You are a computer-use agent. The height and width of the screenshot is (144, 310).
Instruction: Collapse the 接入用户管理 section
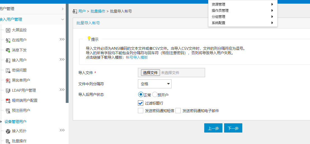tap(62, 19)
